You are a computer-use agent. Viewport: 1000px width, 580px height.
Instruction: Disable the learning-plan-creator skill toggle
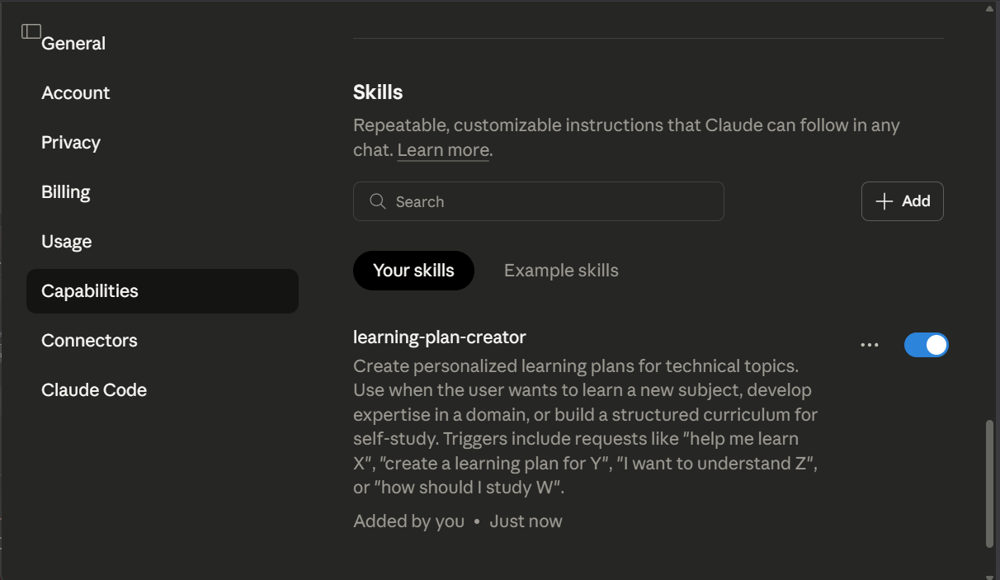click(x=926, y=345)
